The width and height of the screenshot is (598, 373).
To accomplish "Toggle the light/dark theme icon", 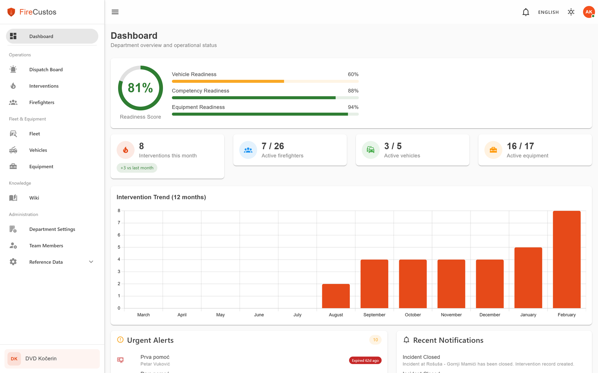I will 571,12.
